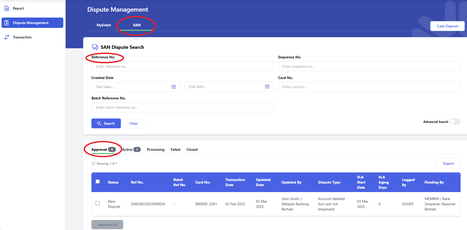Click the Cash Deposit button
Viewport: 467px width, 230px height.
point(447,26)
